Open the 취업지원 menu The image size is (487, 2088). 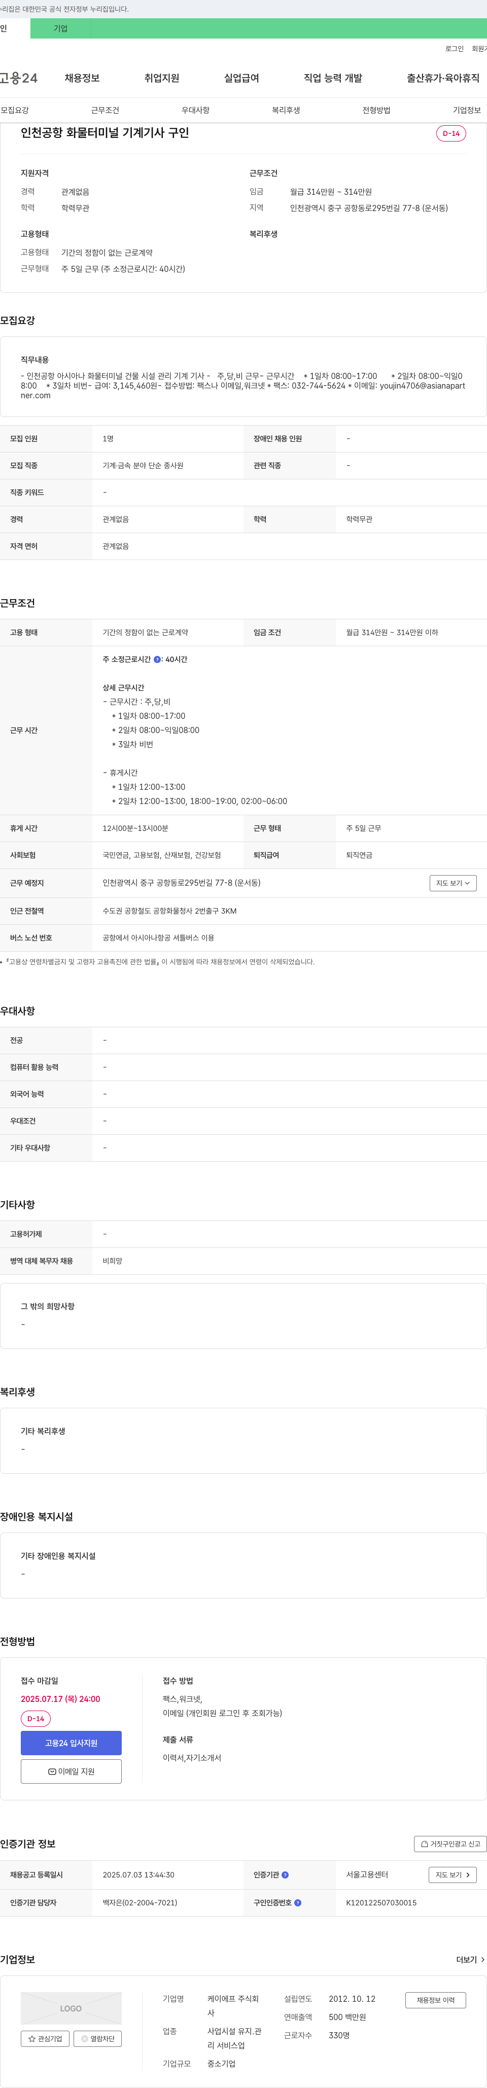[x=161, y=78]
